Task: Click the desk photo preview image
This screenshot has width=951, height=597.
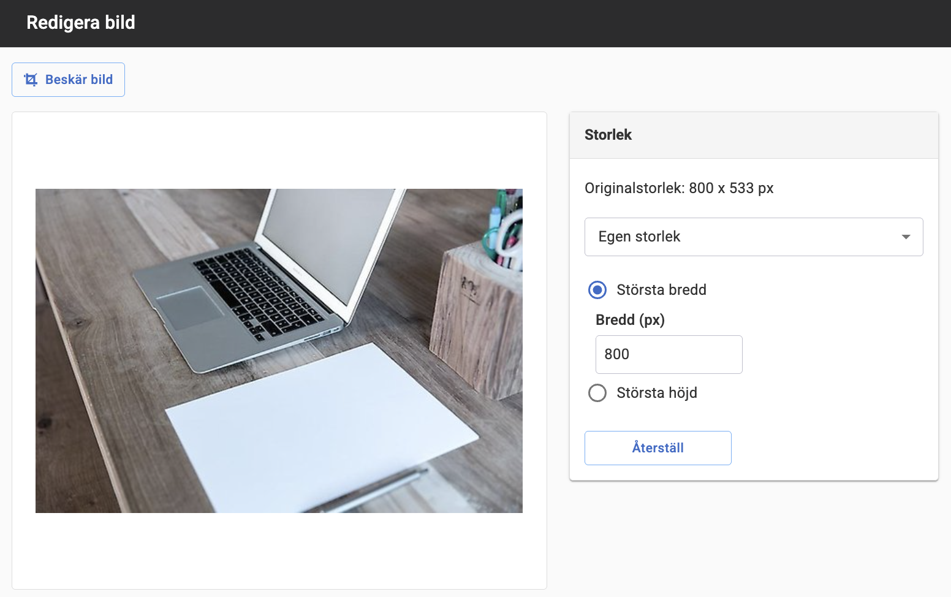Action: 279,351
